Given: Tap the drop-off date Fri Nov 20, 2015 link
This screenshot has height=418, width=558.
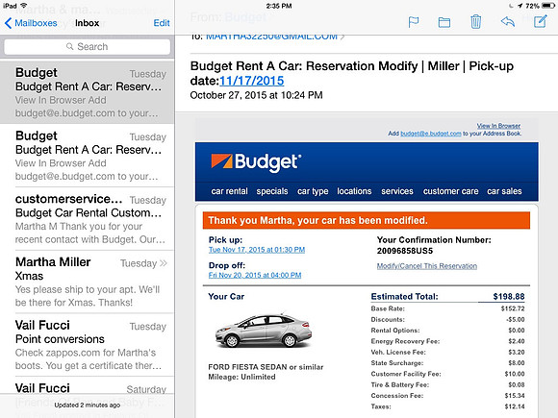Looking at the screenshot, I should (255, 275).
